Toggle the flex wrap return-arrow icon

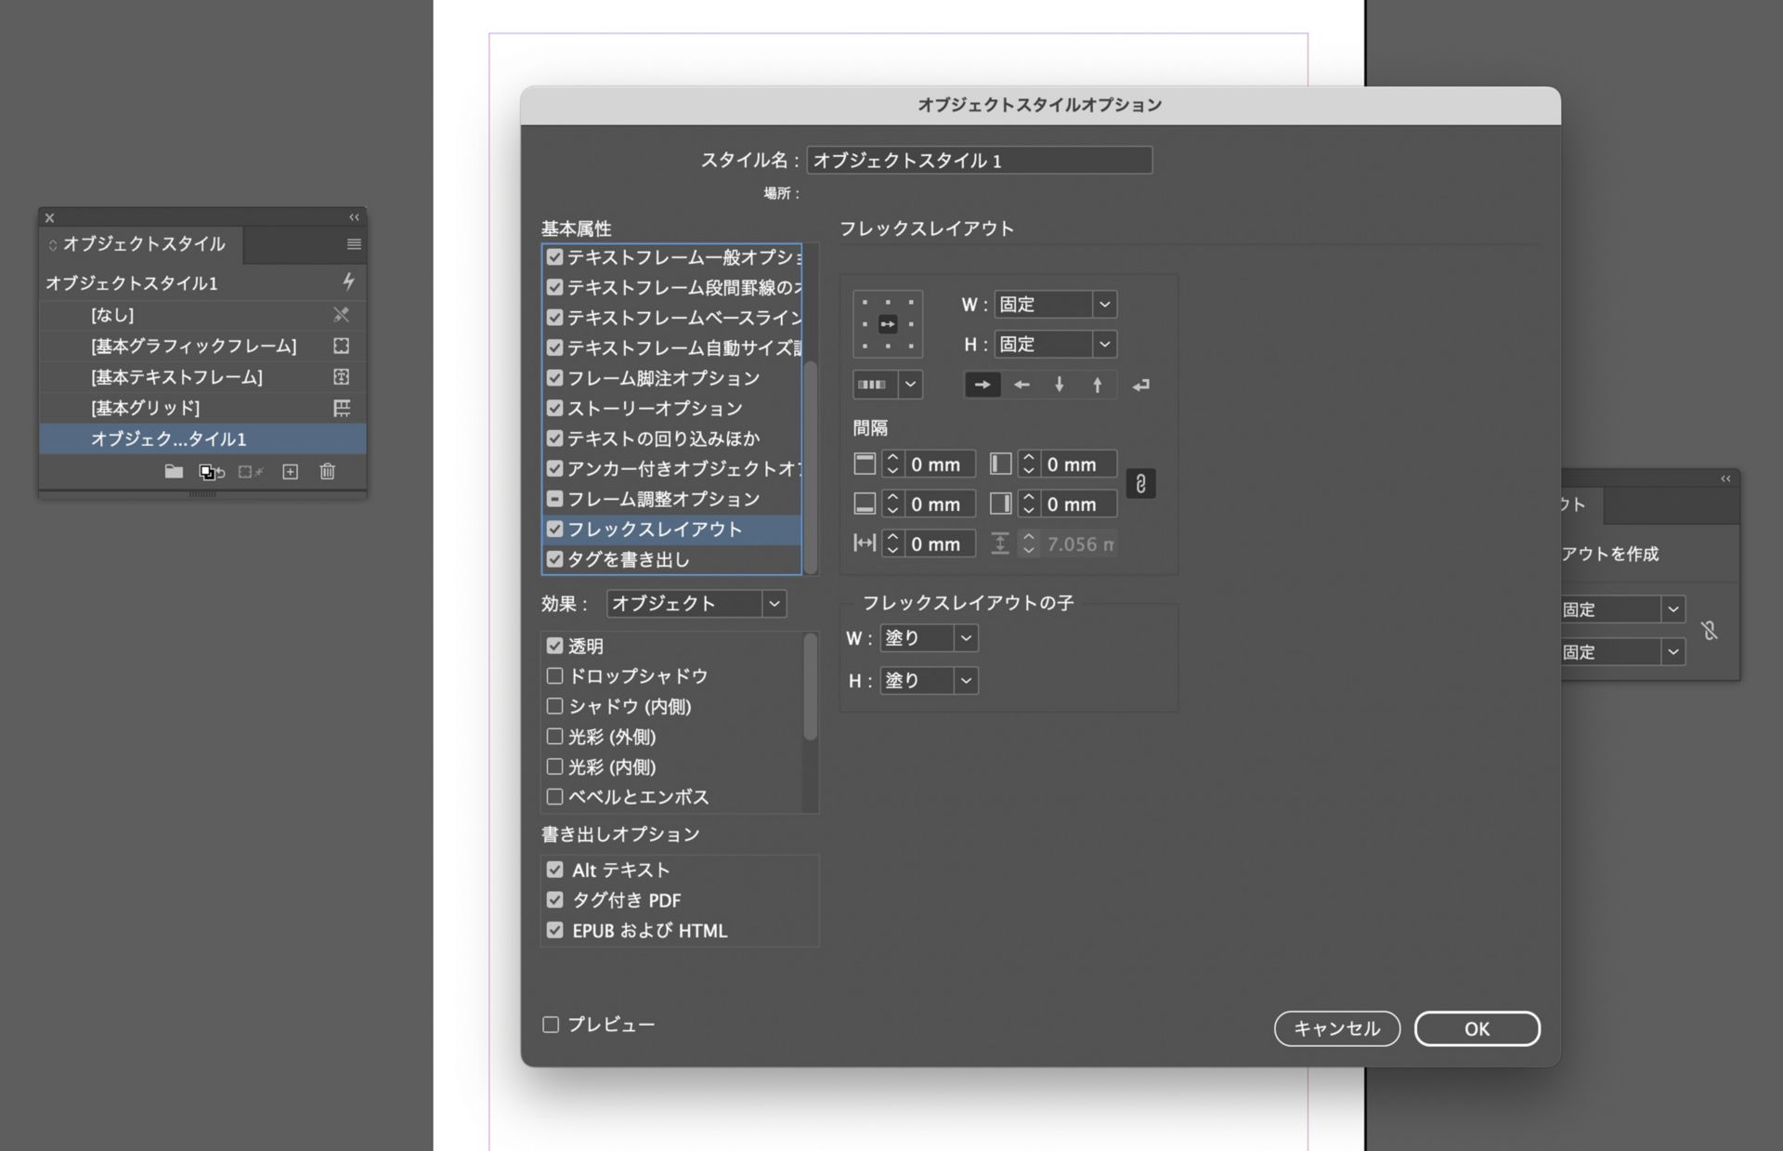(x=1141, y=385)
